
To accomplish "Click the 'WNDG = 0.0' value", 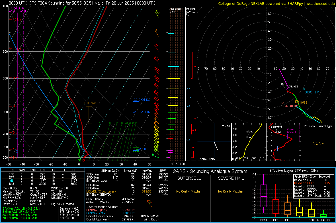I will 60,188.
